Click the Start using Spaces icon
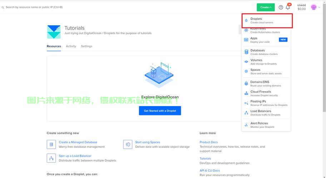The height and width of the screenshot is (178, 326). (x=128, y=144)
